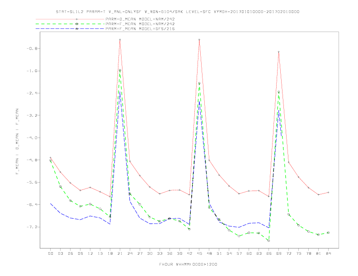
Task: Click x-axis forecast hour label 24
Action: click(130, 253)
